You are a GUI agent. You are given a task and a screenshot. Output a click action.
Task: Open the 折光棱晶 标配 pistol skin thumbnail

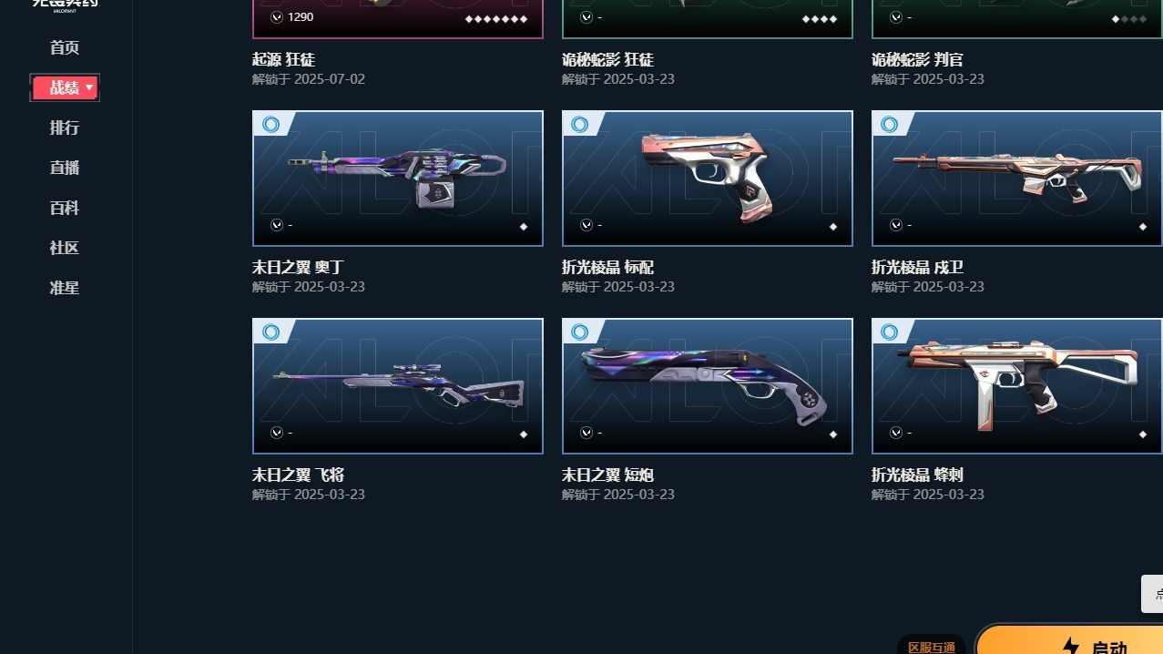tap(708, 179)
